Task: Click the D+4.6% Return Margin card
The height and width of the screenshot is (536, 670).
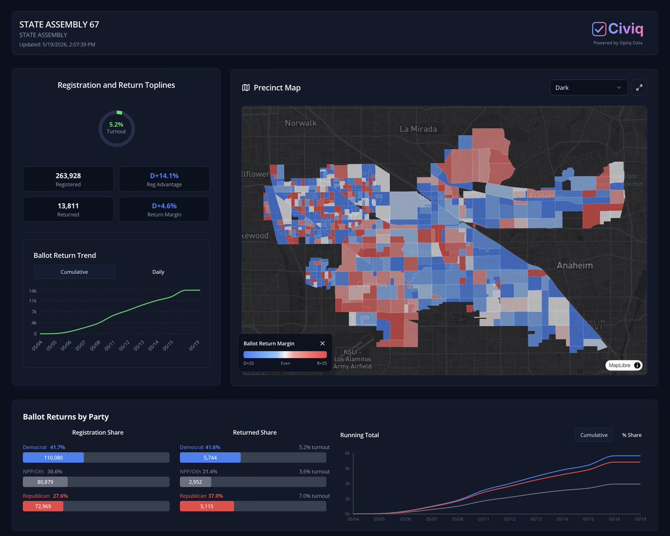Action: [164, 209]
